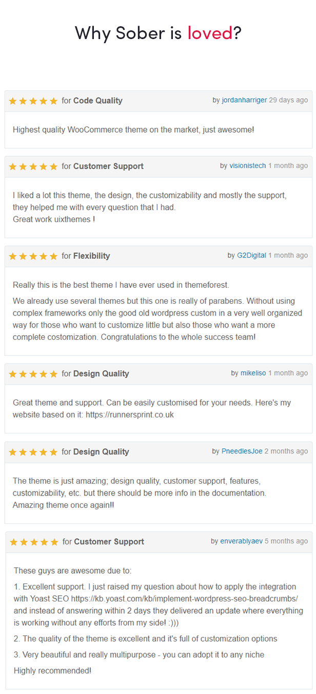Click the star rating in visionistech's review
The width and height of the screenshot is (316, 694).
[33, 167]
